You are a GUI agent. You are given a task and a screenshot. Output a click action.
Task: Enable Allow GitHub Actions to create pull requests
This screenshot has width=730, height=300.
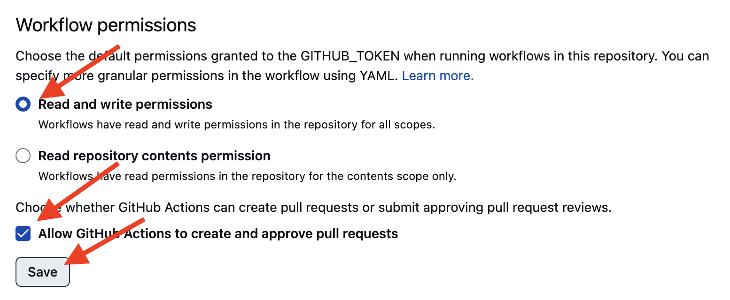22,233
